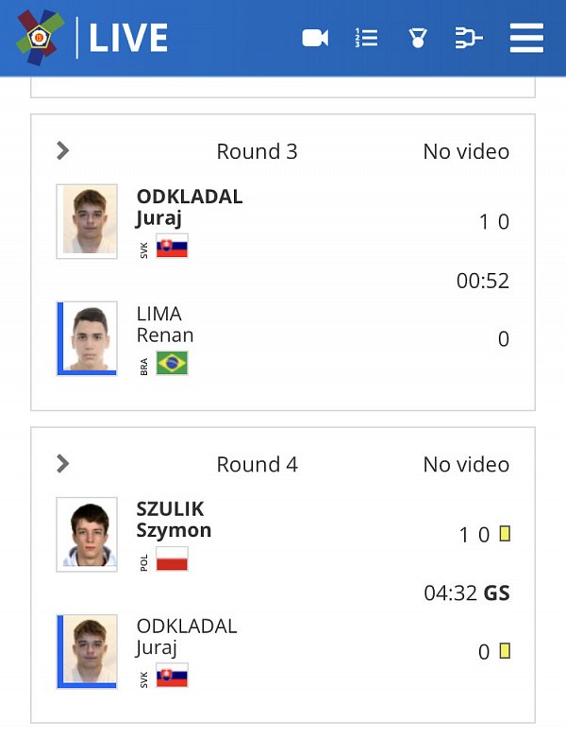Open the hamburger menu
This screenshot has width=566, height=738.
pyautogui.click(x=526, y=38)
